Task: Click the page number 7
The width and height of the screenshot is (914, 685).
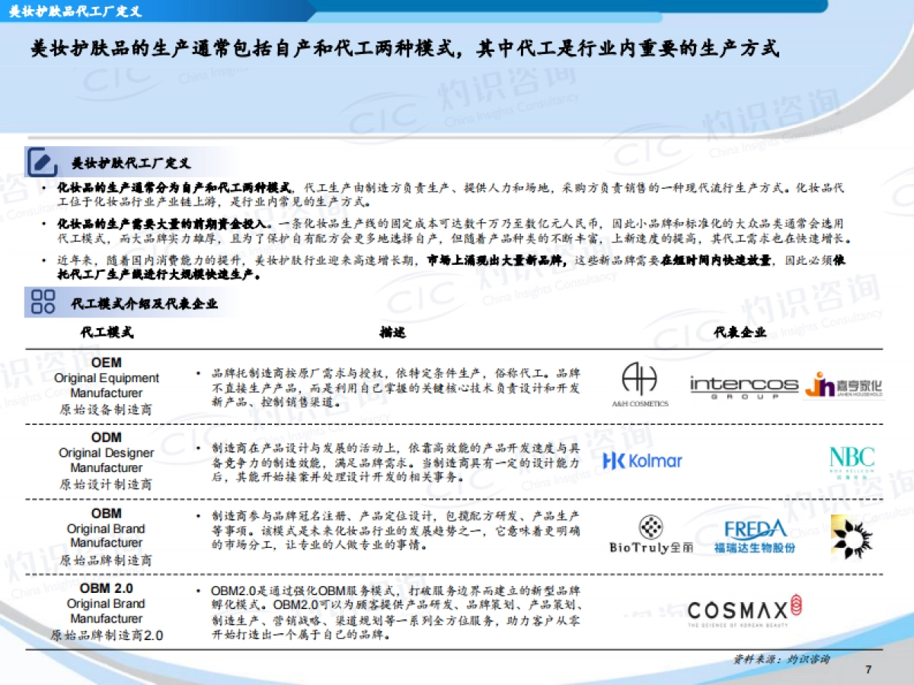Action: [x=868, y=670]
